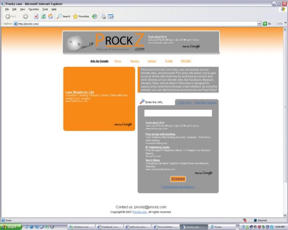Open the address bar history dropdown arrow
Image resolution: width=288 pixels, height=230 pixels.
coord(259,23)
